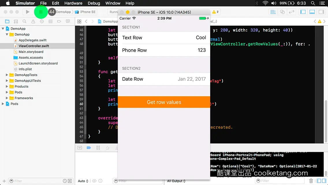The image size is (328, 185).
Task: Toggle the Navigator panel visibility
Action: tap(303, 12)
